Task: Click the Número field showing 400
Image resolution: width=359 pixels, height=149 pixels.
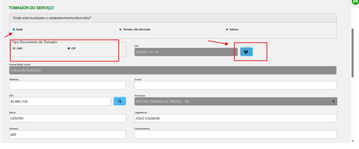Action: pos(67,134)
